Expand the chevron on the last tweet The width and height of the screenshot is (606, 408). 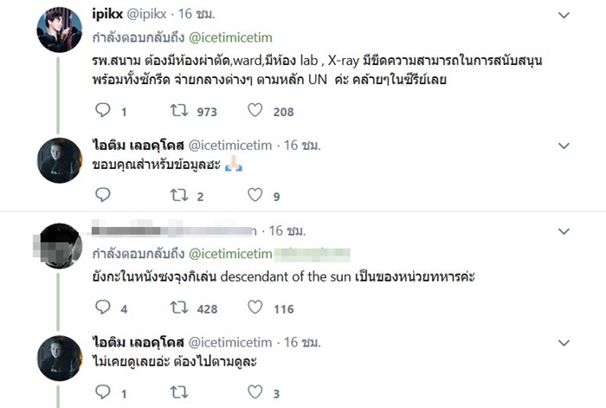pyautogui.click(x=564, y=341)
